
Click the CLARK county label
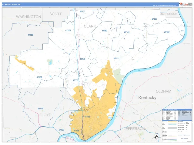point(90,26)
